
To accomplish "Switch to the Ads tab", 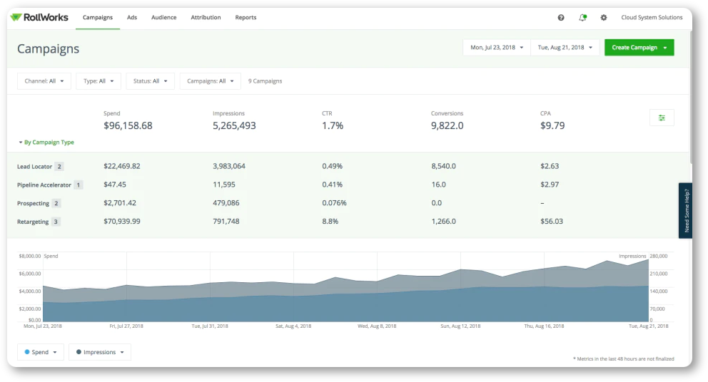I will click(x=132, y=18).
